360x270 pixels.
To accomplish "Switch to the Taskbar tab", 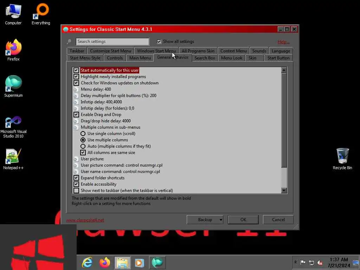I will tap(77, 51).
